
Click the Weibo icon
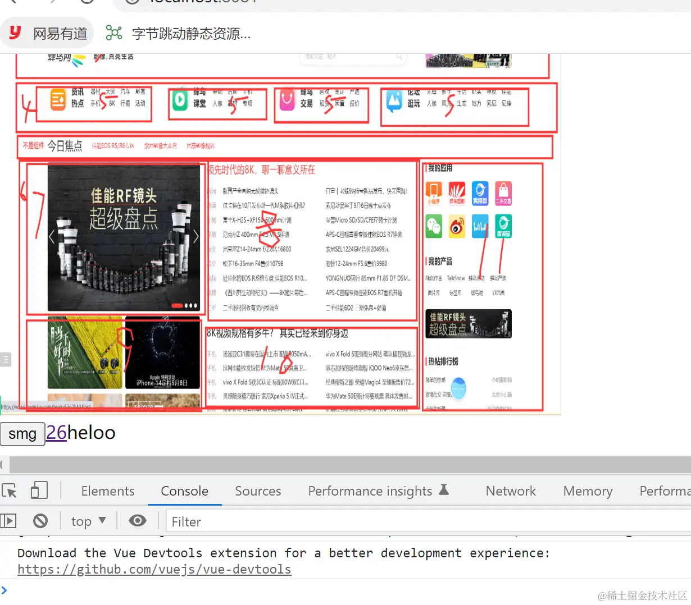457,226
